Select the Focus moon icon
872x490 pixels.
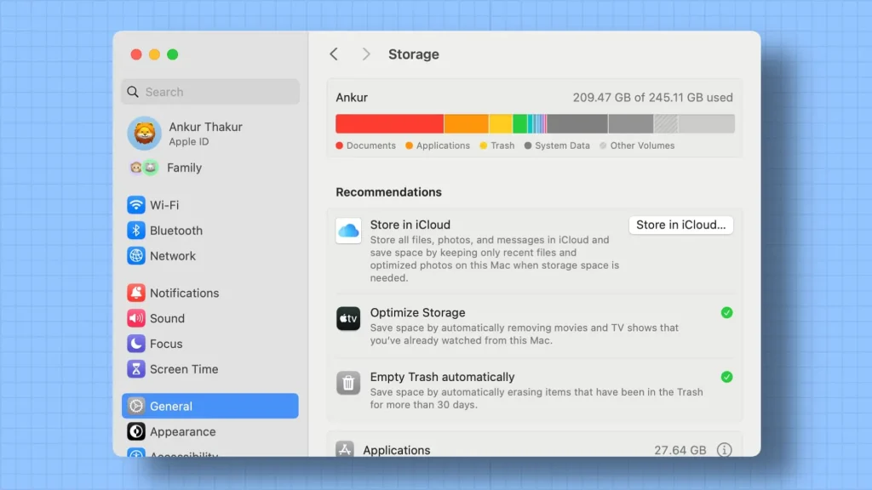[x=136, y=344]
